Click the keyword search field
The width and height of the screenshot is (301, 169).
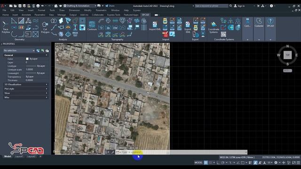click(x=212, y=6)
